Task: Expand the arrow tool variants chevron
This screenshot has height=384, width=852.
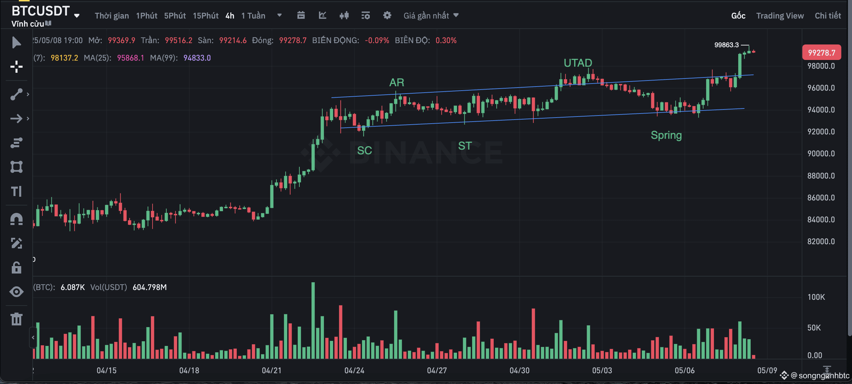Action: (28, 119)
